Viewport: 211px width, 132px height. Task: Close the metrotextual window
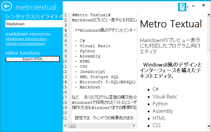pyautogui.click(x=204, y=5)
